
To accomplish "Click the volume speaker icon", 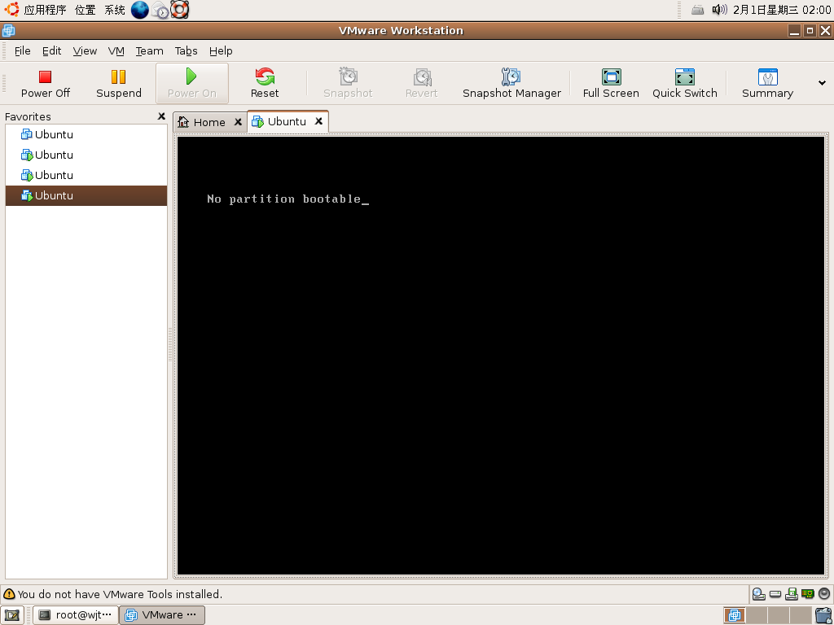I will 719,10.
